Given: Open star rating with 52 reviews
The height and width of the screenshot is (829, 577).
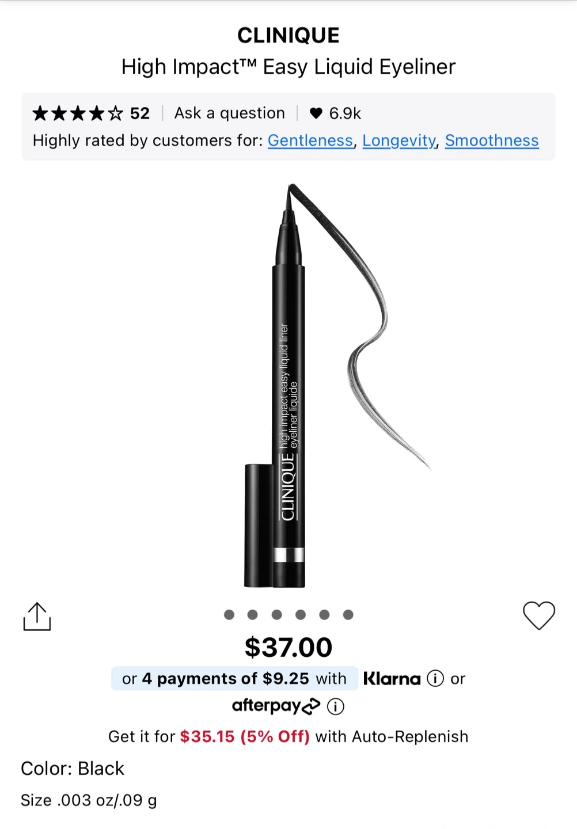Looking at the screenshot, I should 91,113.
